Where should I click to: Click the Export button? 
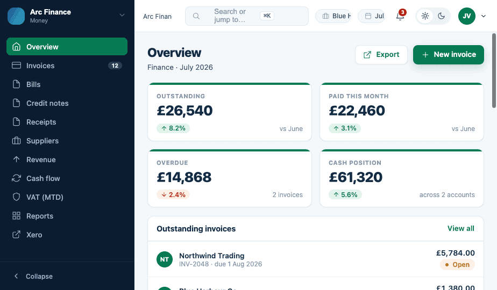[381, 54]
